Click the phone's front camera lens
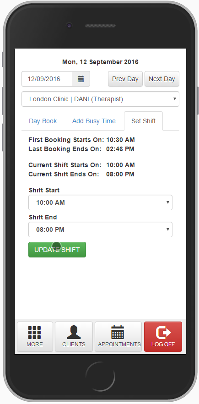This screenshot has height=404, width=199. [69, 25]
